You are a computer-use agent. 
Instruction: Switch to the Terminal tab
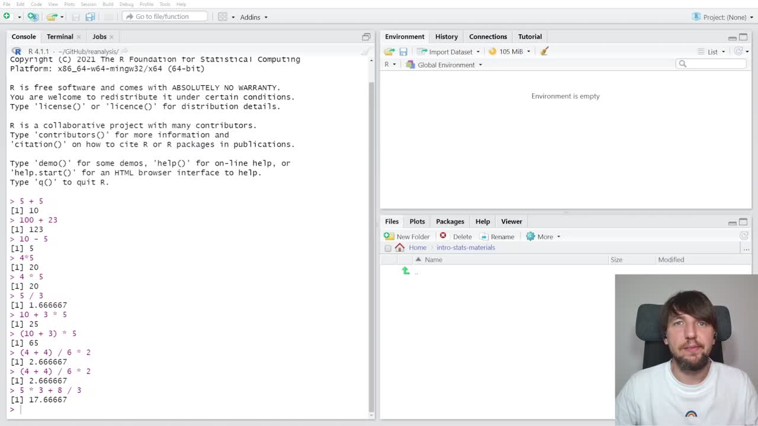click(59, 36)
